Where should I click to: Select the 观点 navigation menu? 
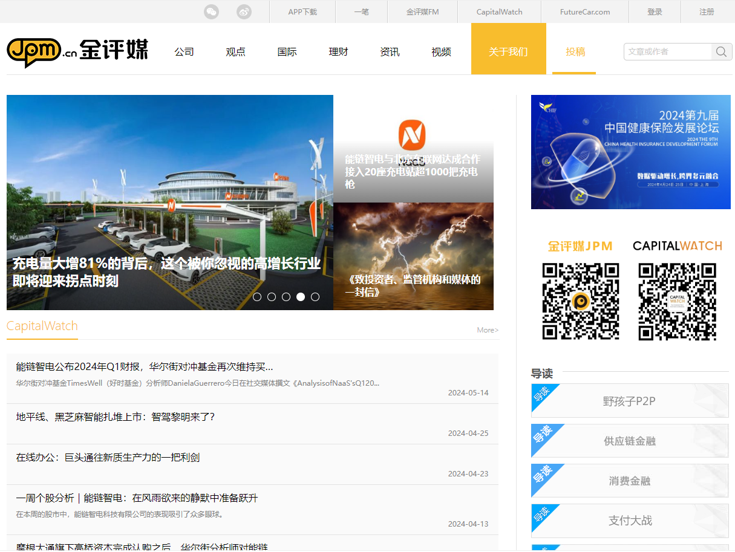coord(235,52)
